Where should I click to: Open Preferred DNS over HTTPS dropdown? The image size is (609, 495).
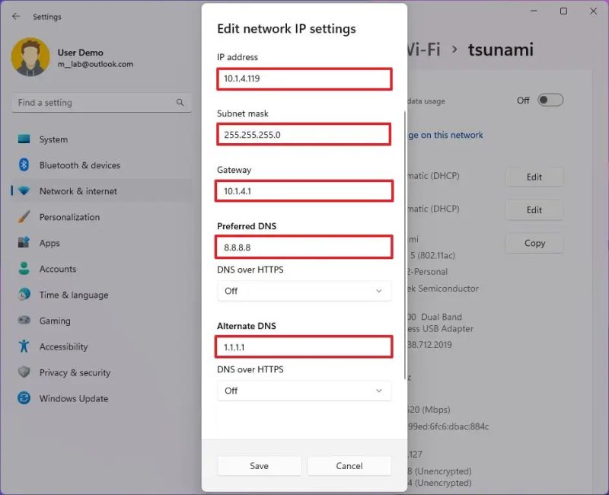(304, 291)
